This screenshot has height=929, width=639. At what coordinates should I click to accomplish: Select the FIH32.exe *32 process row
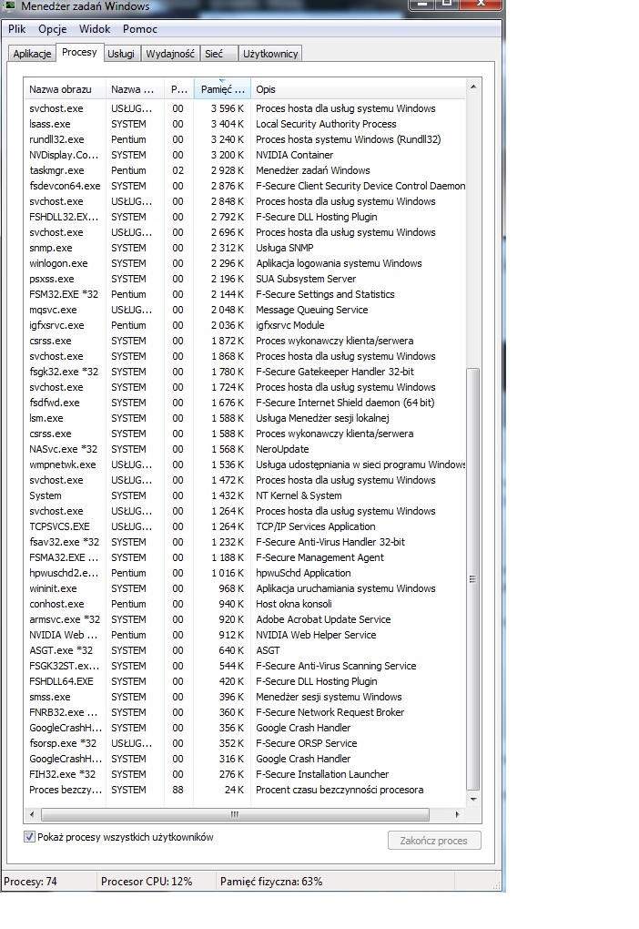tap(245, 774)
